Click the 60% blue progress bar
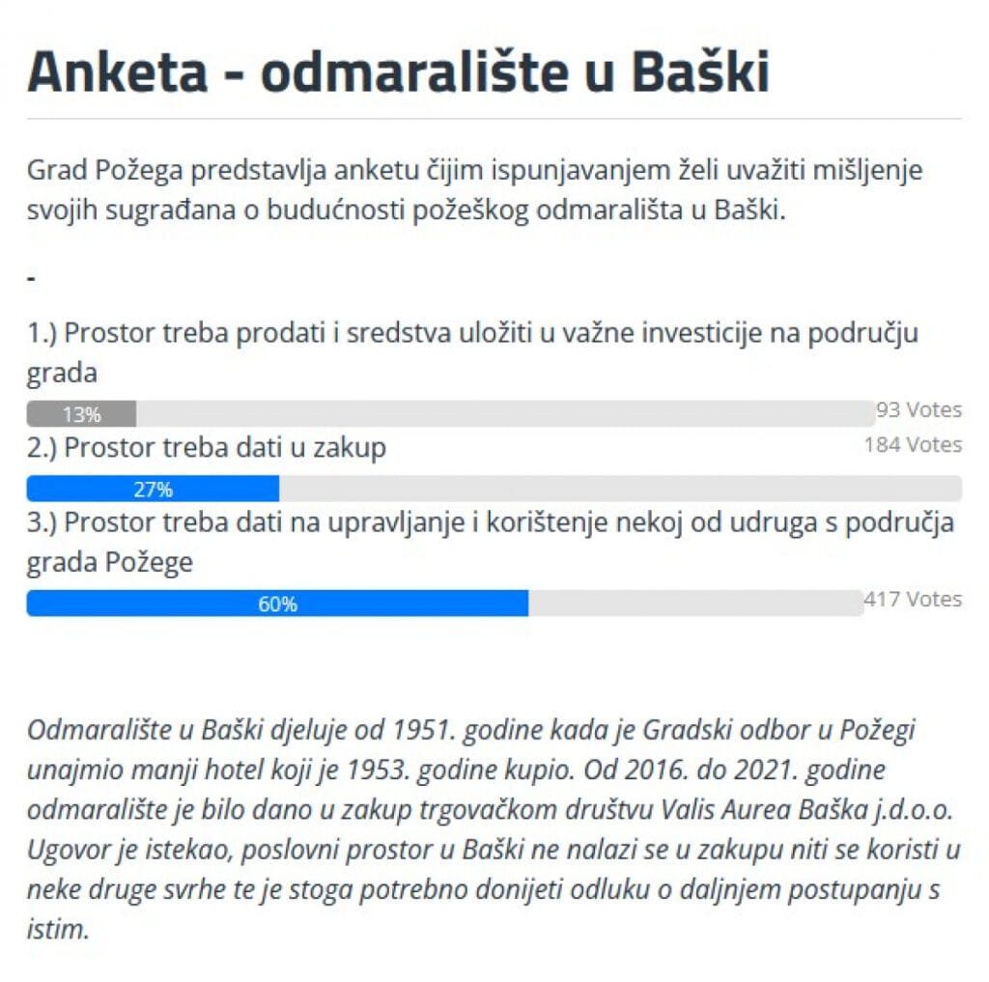Viewport: 989px width, 982px height. click(x=277, y=603)
